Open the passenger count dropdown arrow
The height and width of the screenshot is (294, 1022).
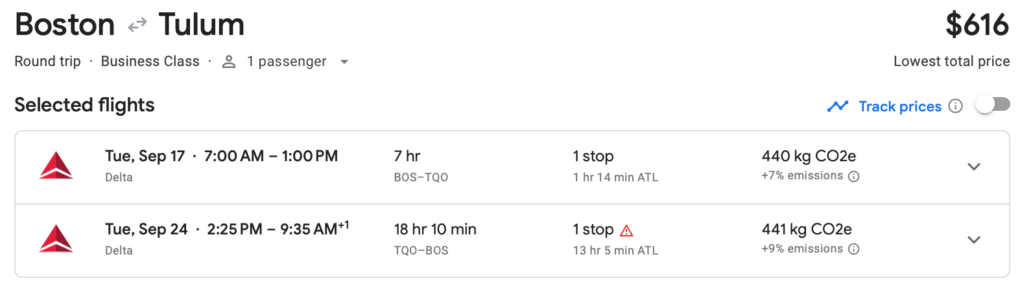click(x=344, y=62)
